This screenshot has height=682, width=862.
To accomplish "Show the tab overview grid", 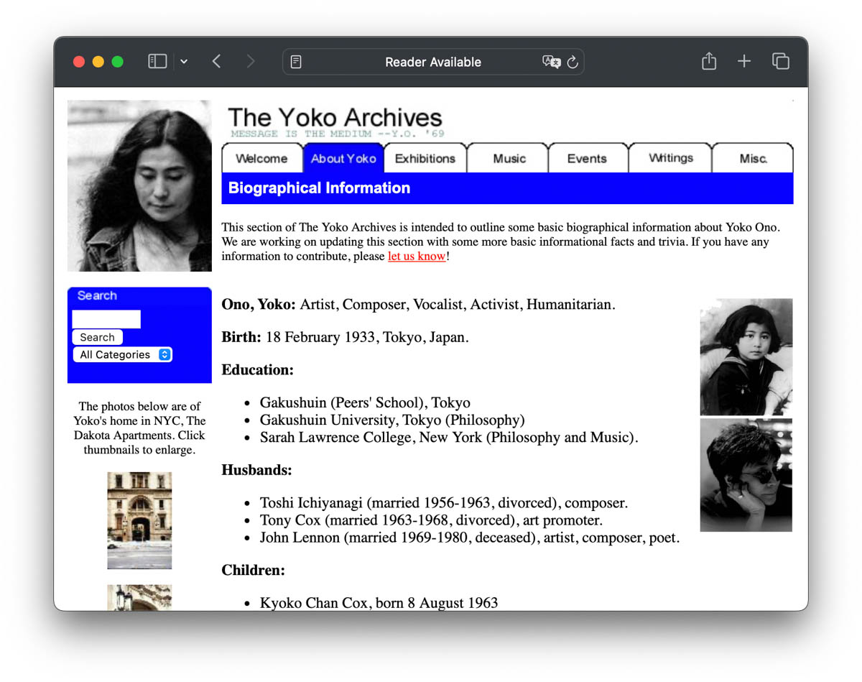I will (x=780, y=61).
